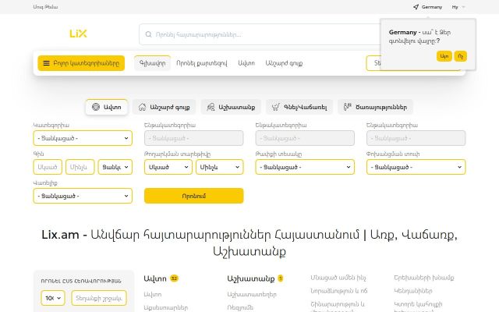Open the Վառելիք dropdown
The height and width of the screenshot is (312, 499).
[83, 196]
